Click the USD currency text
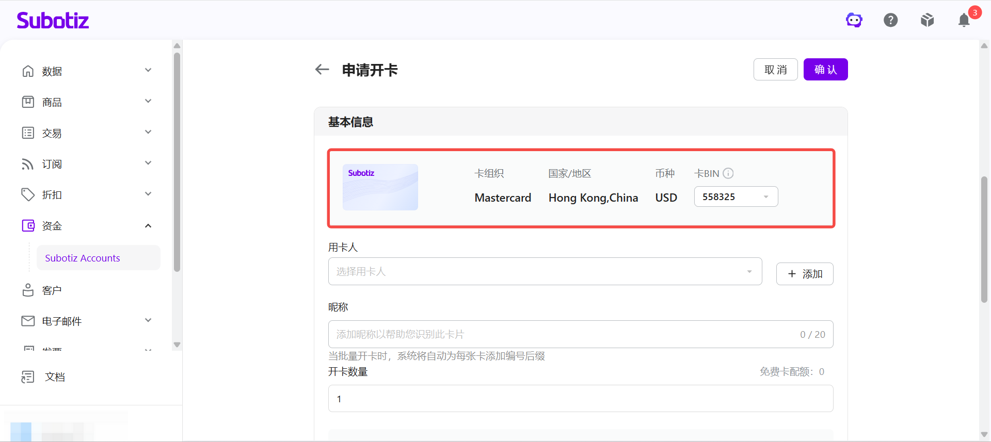991x442 pixels. tap(666, 198)
